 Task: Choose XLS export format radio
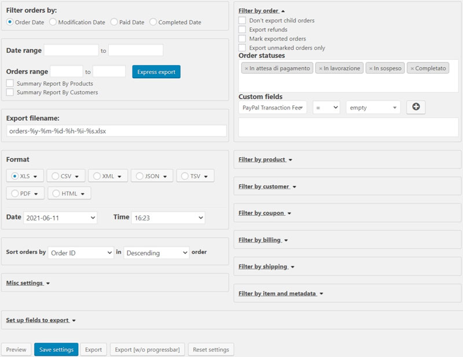[x=15, y=176]
